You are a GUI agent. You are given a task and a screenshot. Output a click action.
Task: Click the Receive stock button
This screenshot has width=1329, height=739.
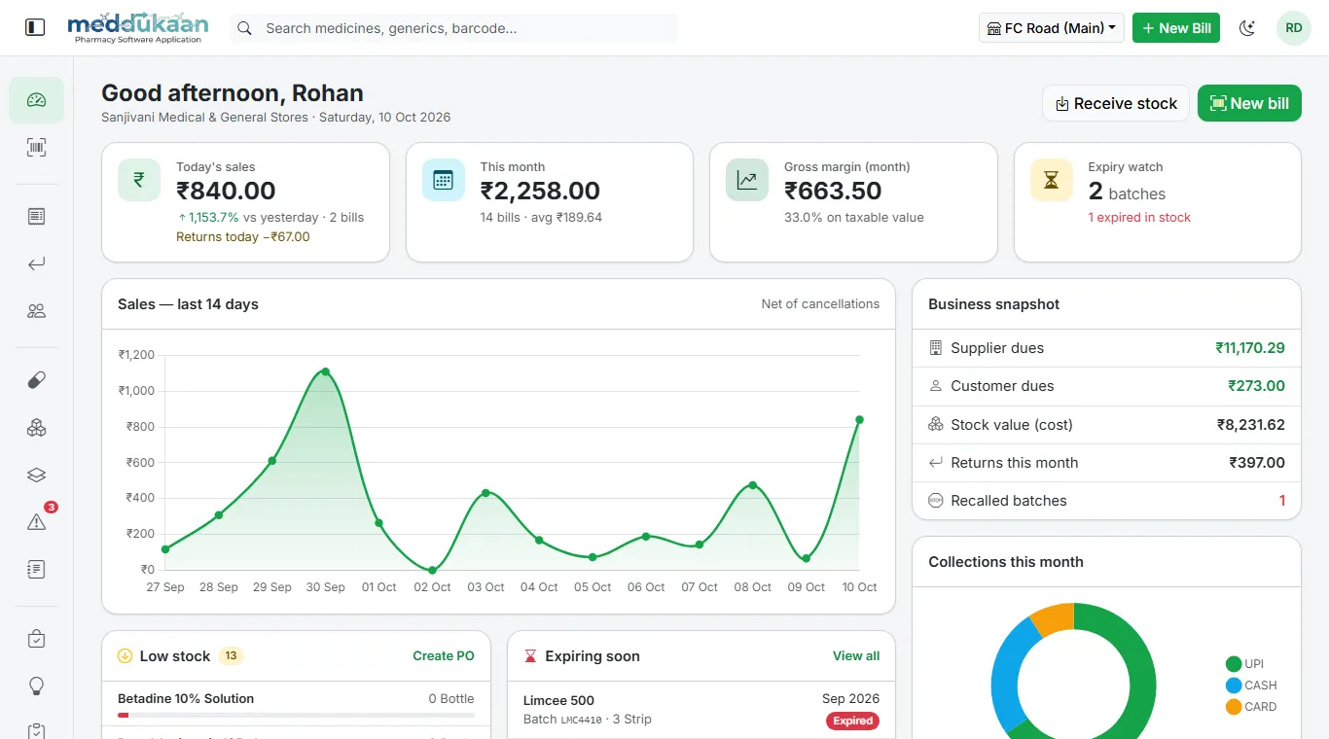click(1116, 103)
